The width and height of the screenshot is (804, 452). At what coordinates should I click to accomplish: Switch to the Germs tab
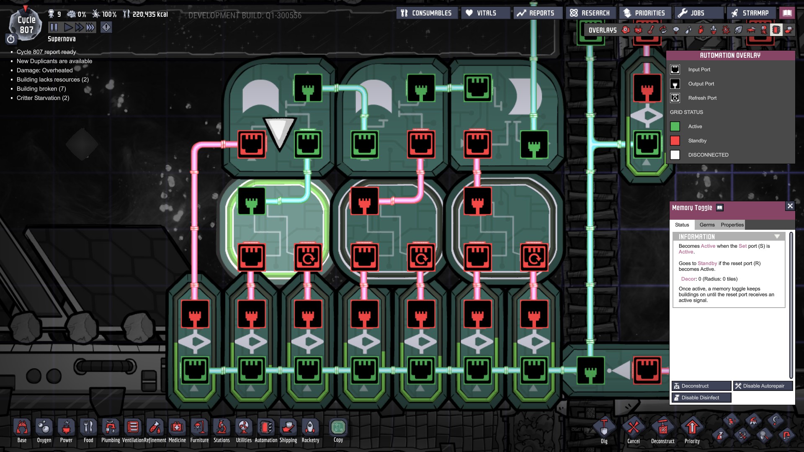tap(707, 225)
